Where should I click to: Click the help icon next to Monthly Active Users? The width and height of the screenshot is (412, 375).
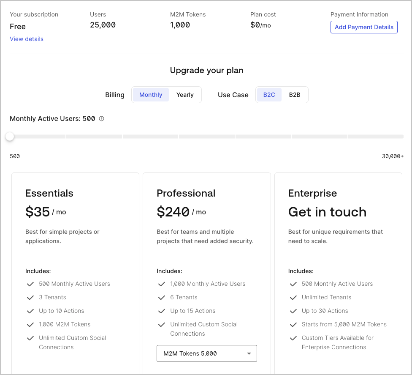[101, 119]
